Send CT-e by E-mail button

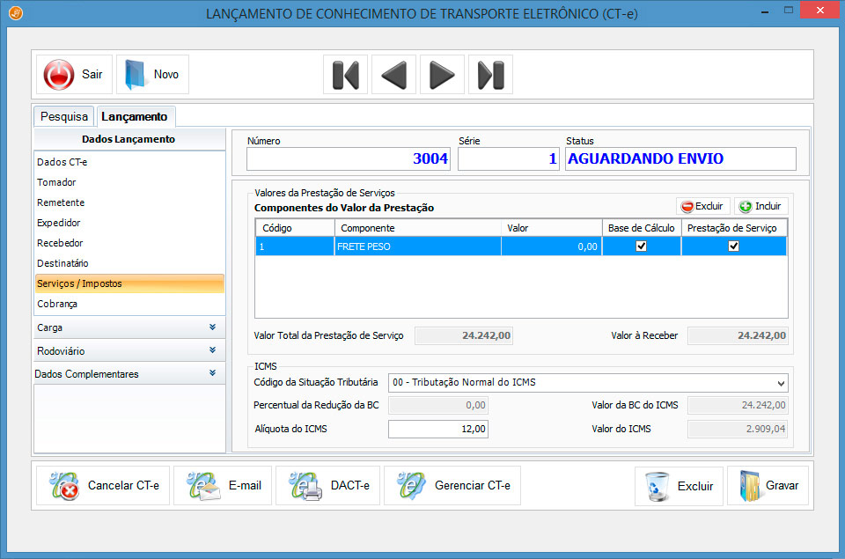point(223,486)
